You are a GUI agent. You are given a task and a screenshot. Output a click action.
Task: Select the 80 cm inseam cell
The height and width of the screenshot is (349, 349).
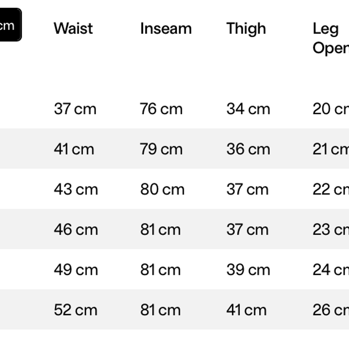tap(162, 189)
